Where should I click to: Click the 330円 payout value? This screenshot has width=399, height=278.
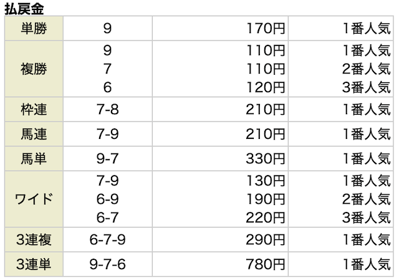pyautogui.click(x=266, y=158)
